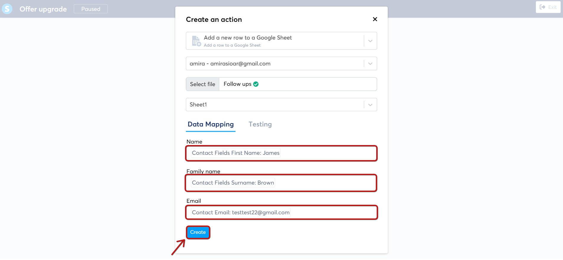
Task: Switch to the Data Mapping tab
Action: click(x=211, y=124)
